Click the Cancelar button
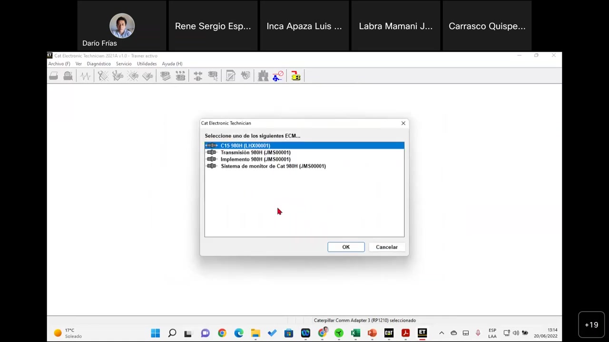The image size is (609, 342). pos(386,247)
